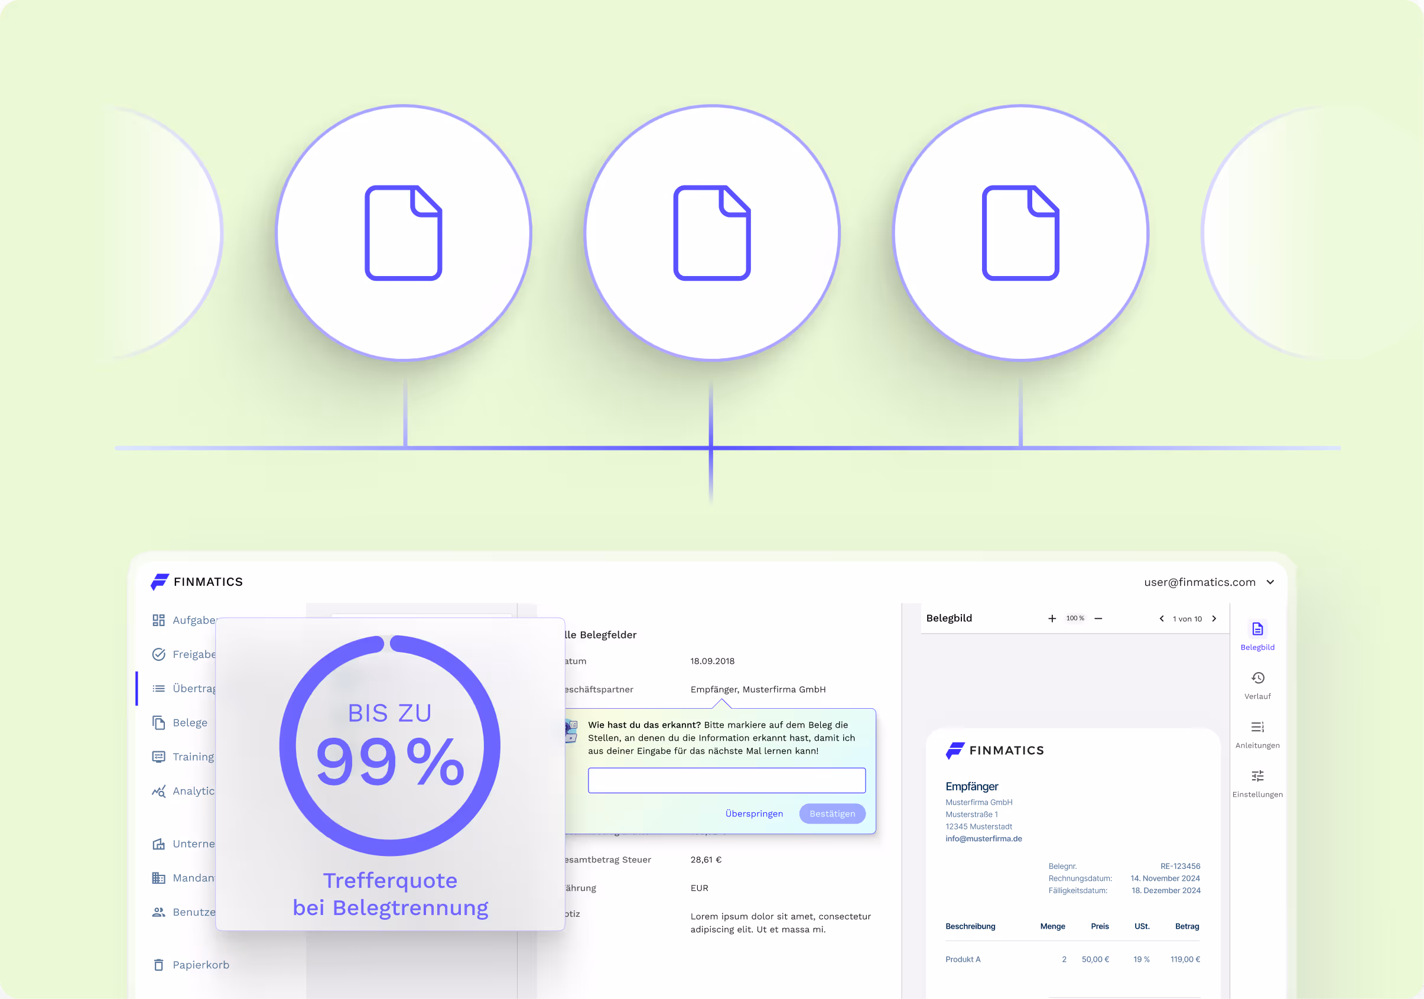The image size is (1424, 999).
Task: Click the Aufgaben dashboard icon in sidebar
Action: (159, 620)
